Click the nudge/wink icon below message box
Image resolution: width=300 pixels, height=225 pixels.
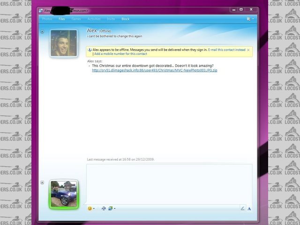click(x=104, y=208)
